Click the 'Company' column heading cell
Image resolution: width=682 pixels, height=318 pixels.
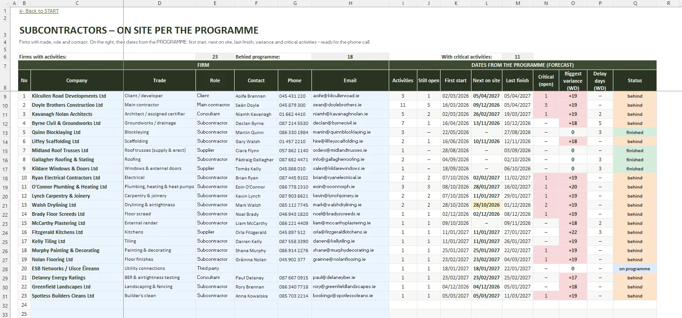(x=77, y=80)
